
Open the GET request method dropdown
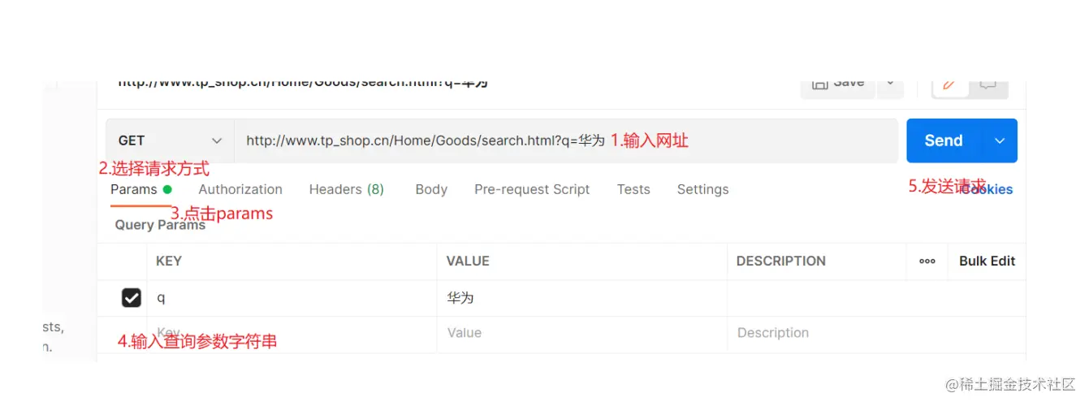pyautogui.click(x=170, y=140)
